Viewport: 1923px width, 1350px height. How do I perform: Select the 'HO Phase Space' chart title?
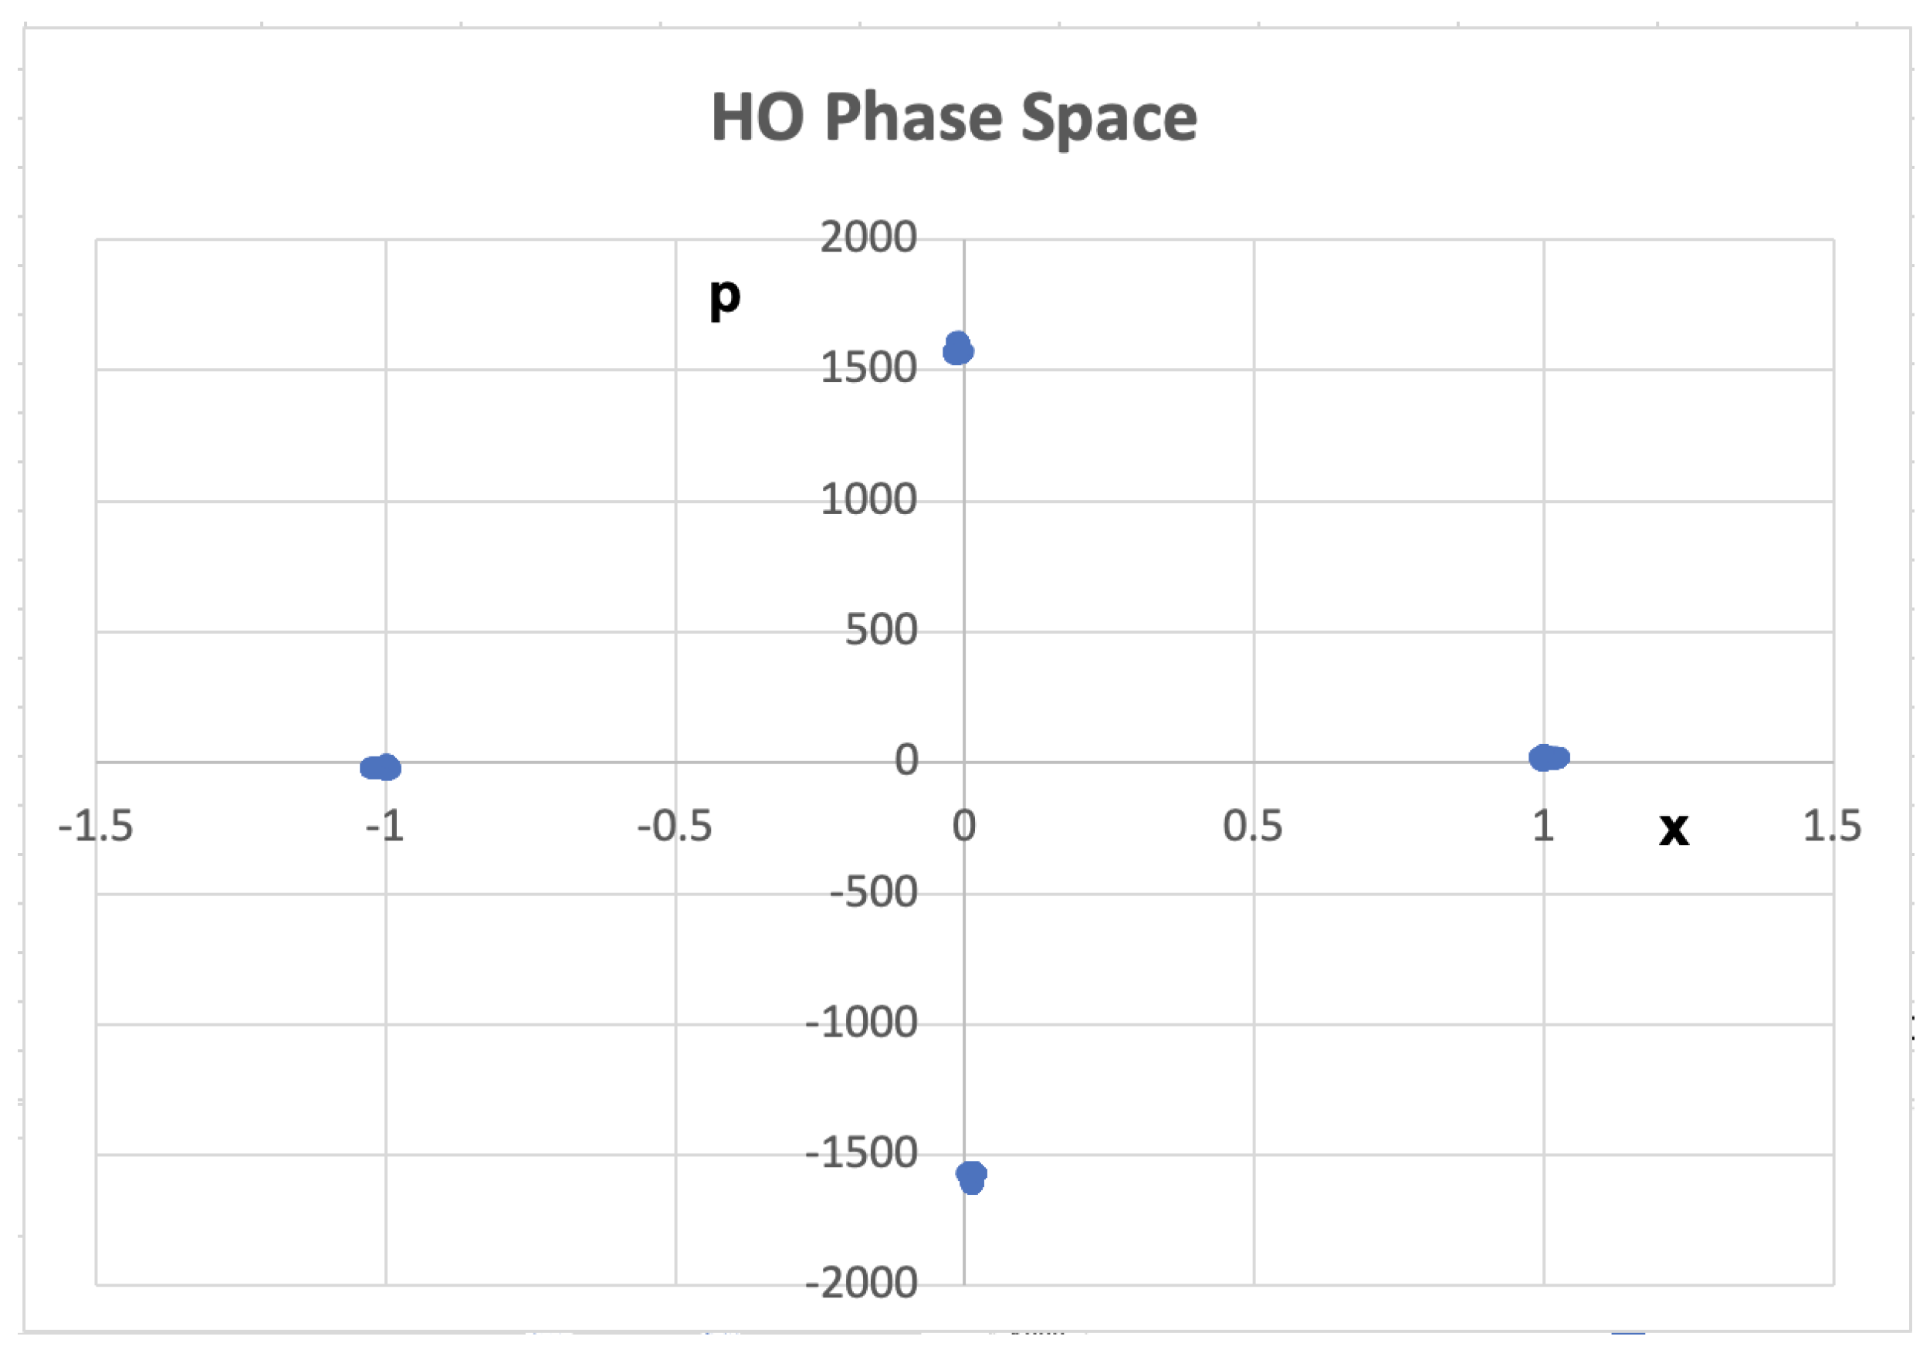tap(954, 118)
